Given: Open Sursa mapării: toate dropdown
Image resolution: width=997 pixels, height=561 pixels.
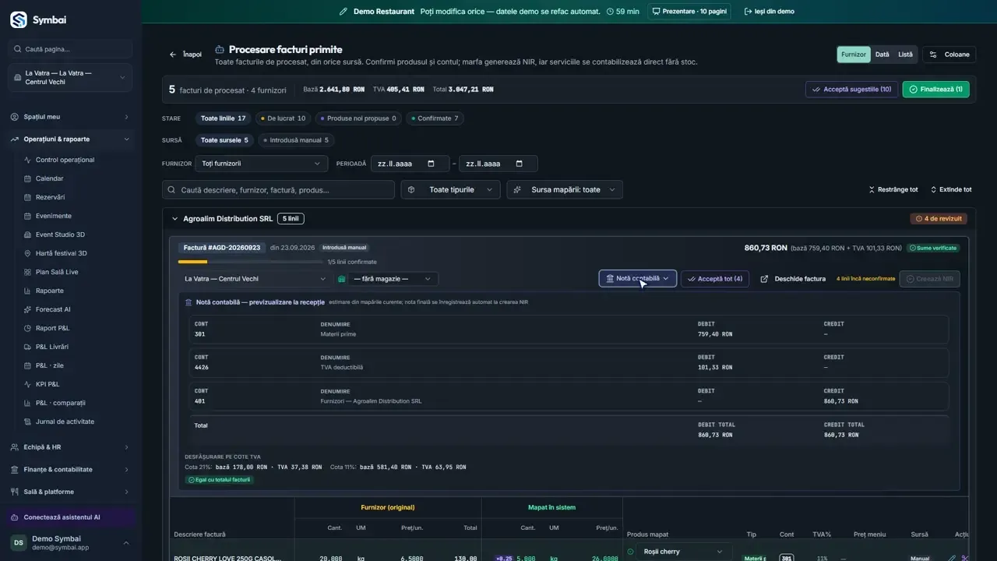Looking at the screenshot, I should click(565, 189).
